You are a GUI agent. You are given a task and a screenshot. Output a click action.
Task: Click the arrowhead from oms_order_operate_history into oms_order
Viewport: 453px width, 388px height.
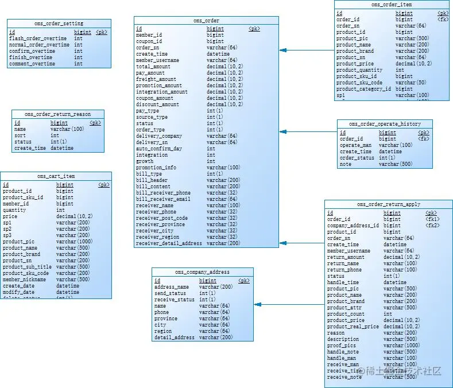(283, 132)
